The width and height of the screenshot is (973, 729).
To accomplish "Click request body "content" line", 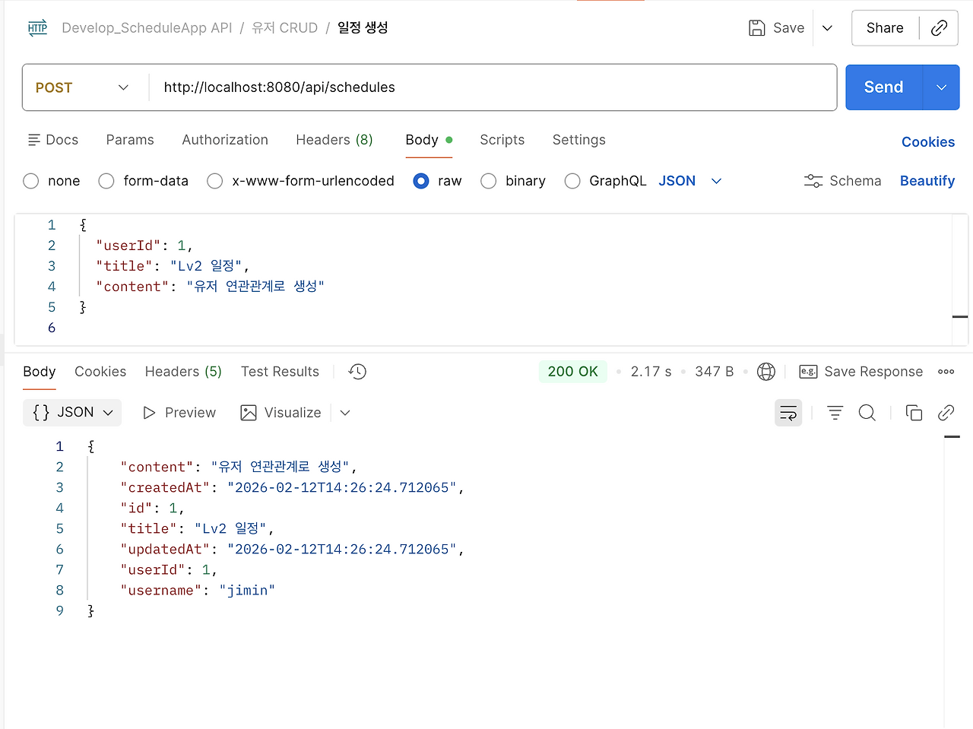I will (x=211, y=287).
